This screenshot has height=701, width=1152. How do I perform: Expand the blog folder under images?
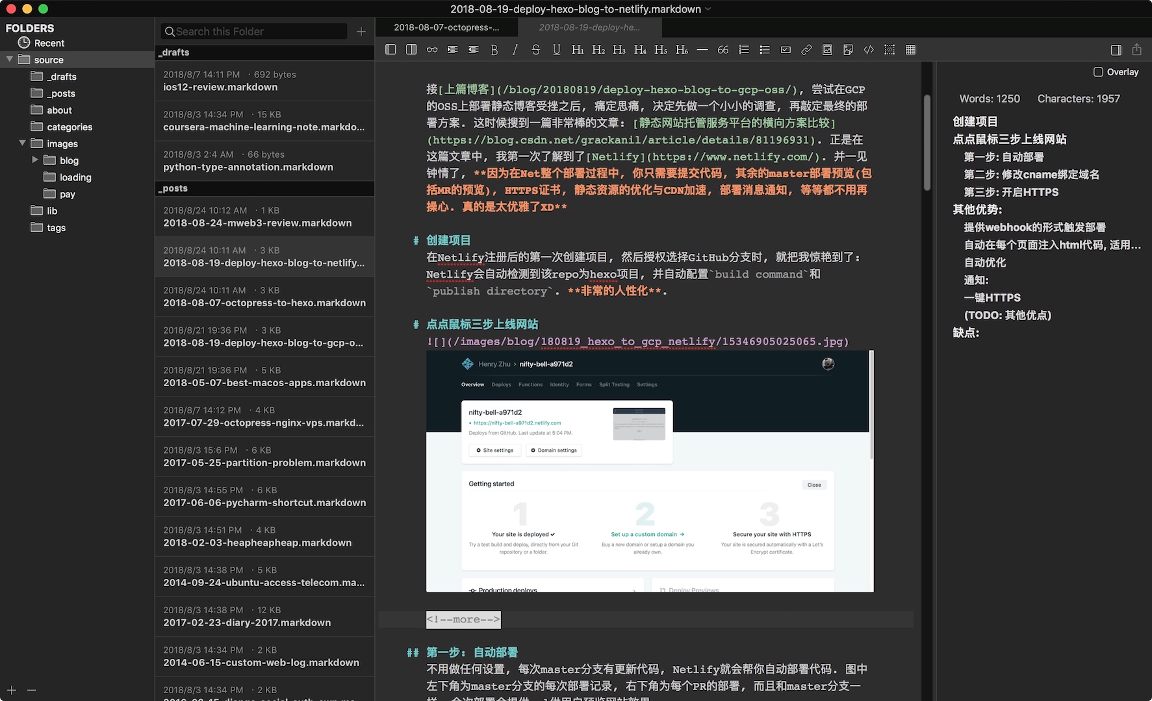click(x=35, y=160)
